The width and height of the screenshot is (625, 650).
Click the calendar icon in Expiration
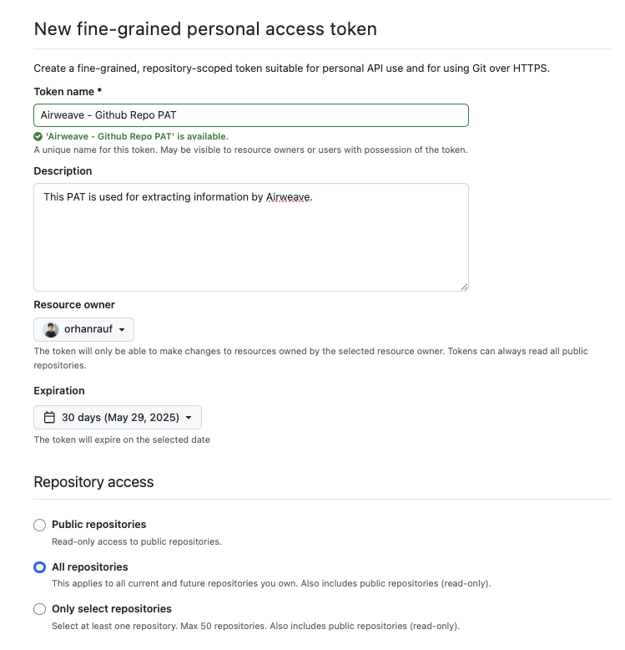pos(49,417)
